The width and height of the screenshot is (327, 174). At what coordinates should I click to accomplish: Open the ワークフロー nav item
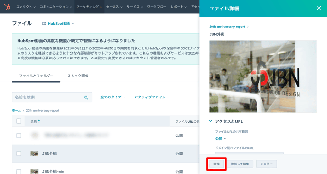[x=157, y=7]
